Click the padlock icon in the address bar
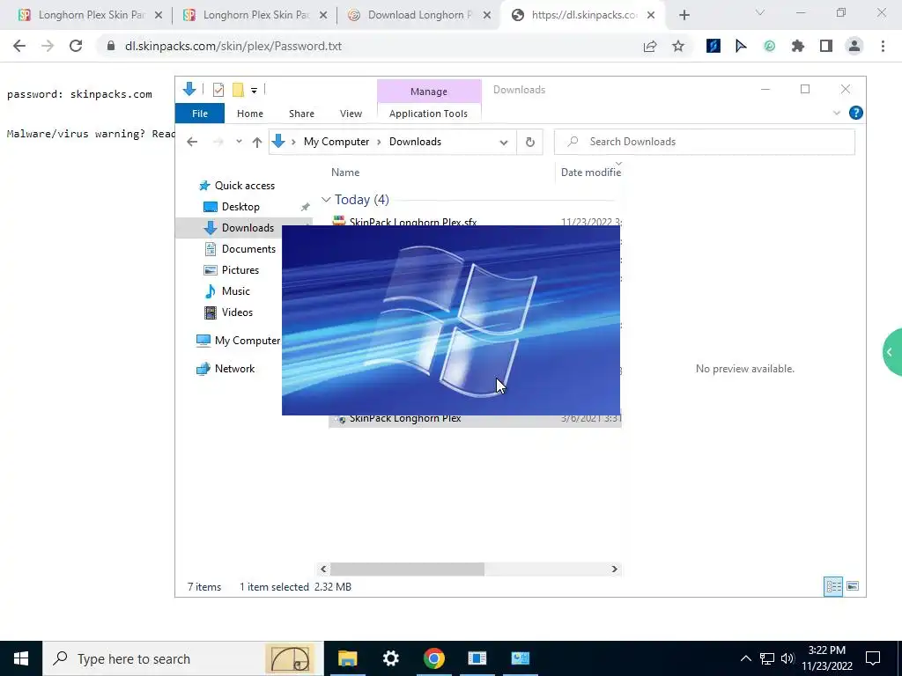Screen dimensions: 902x676 pos(110,46)
